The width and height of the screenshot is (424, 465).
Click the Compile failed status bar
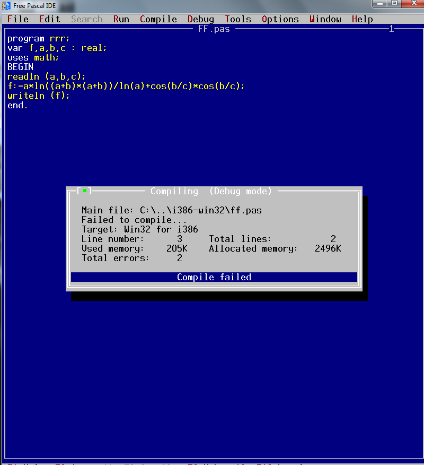click(x=214, y=277)
